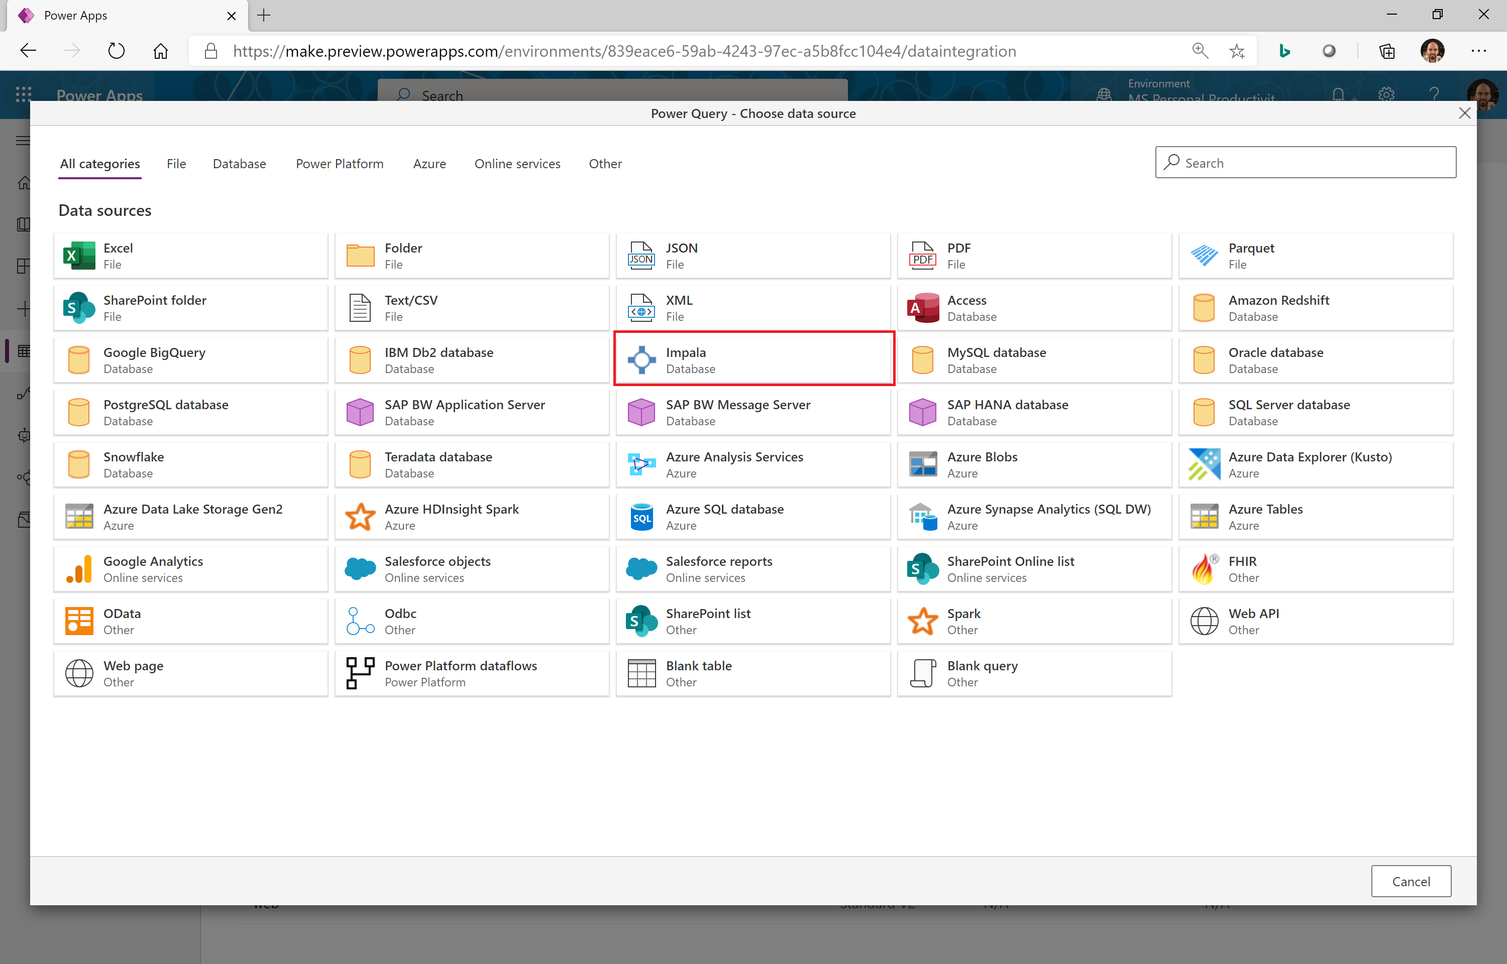
Task: Open the Blank query option
Action: (x=1034, y=674)
